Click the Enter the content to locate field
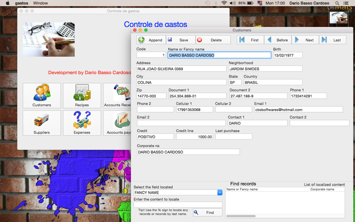This screenshot has width=355, height=222. coord(178,205)
